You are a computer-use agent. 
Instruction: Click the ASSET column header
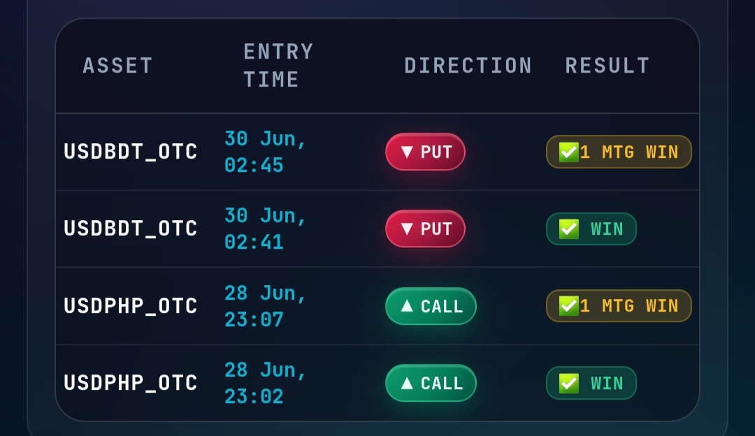coord(118,66)
